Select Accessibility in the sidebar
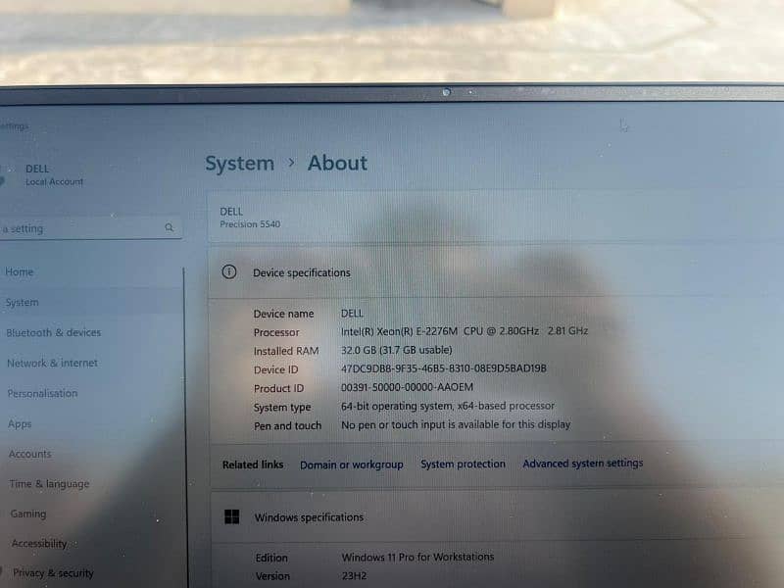 tap(39, 544)
